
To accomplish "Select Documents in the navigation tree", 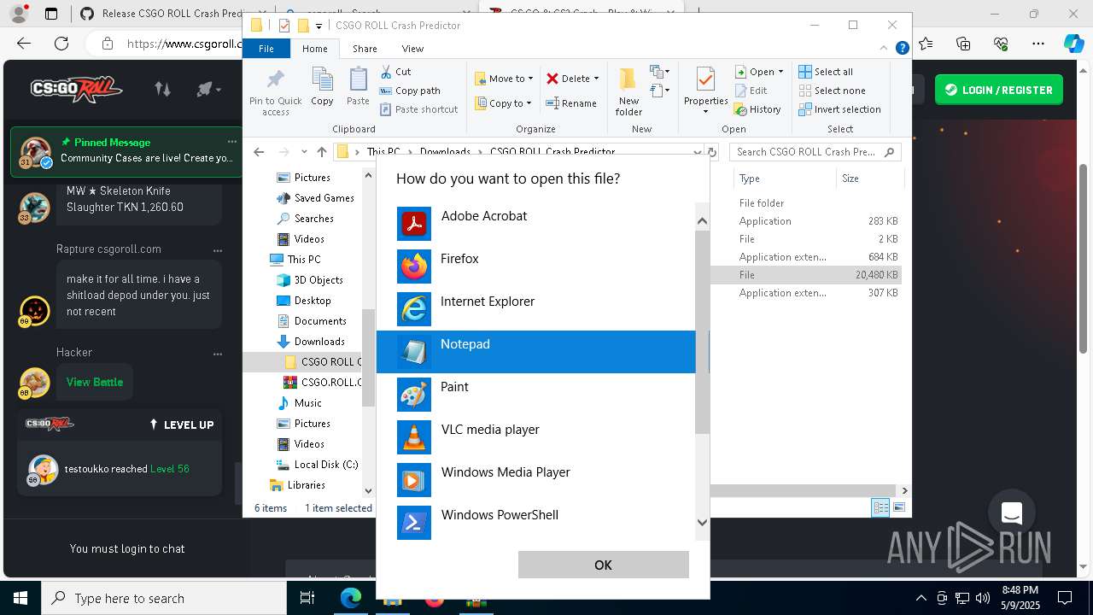I will click(x=312, y=321).
